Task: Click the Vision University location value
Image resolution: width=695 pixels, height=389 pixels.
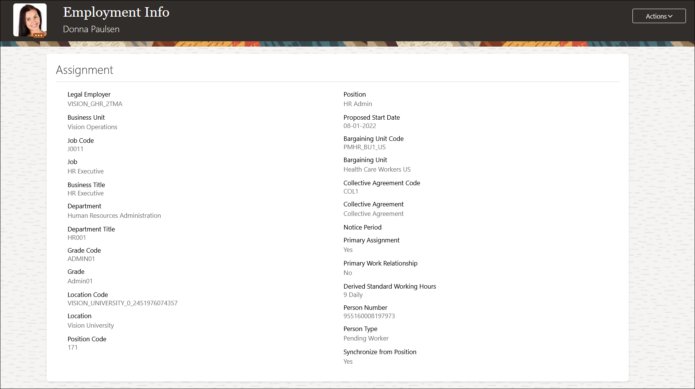Action: (91, 325)
